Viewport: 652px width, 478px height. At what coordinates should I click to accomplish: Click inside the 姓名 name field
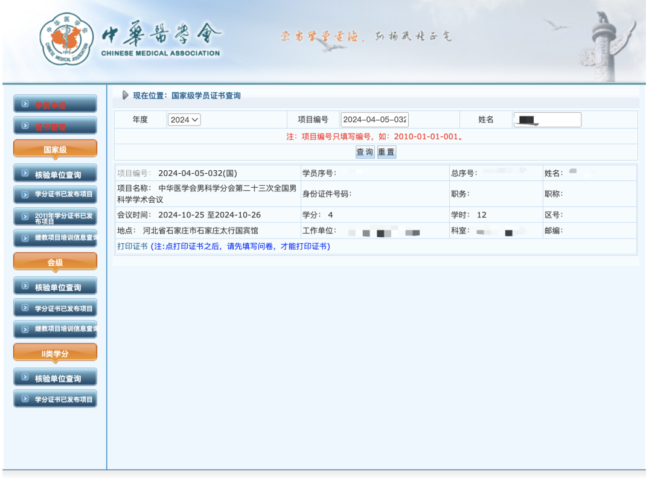[x=546, y=119]
